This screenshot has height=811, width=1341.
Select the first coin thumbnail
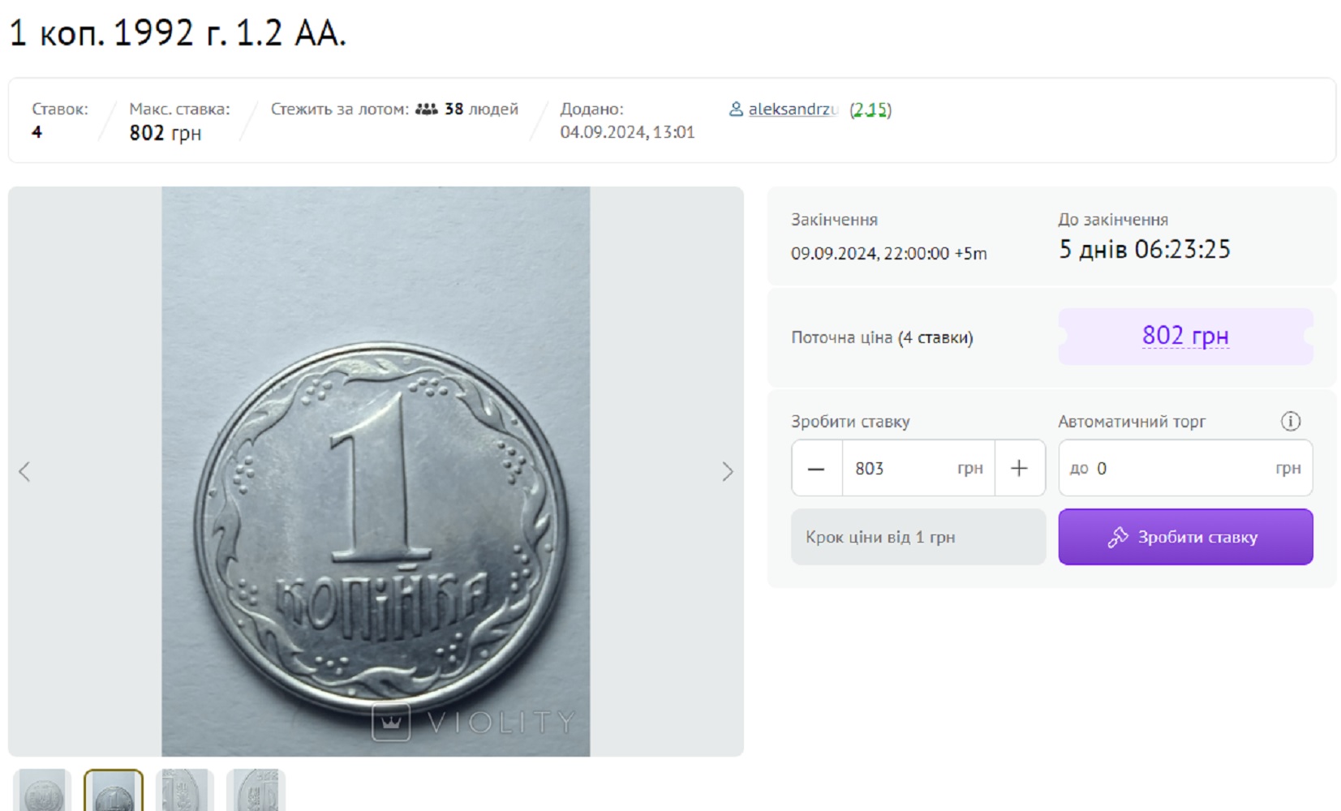pyautogui.click(x=42, y=792)
